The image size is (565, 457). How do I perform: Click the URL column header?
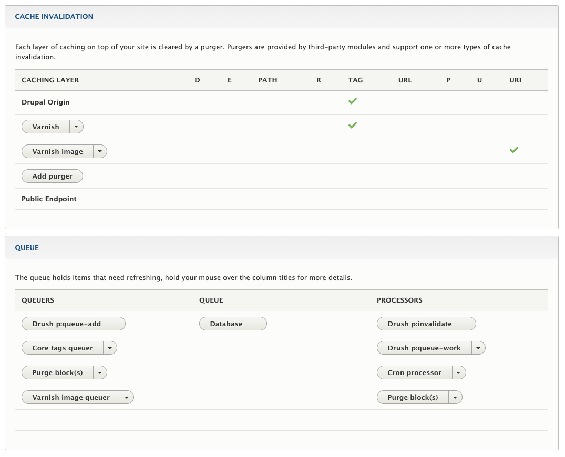[405, 80]
